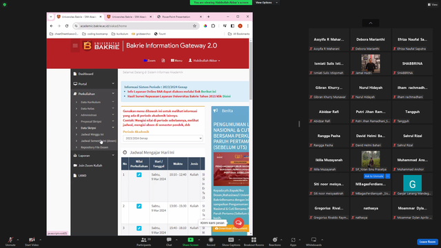Expand the Portal sidebar section

click(94, 84)
